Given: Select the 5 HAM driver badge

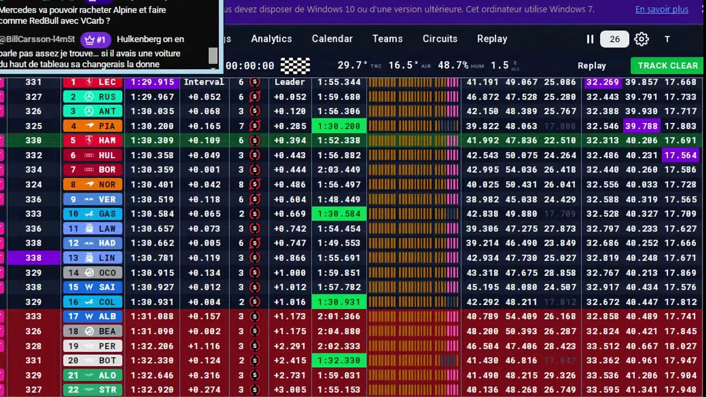Looking at the screenshot, I should pos(92,141).
